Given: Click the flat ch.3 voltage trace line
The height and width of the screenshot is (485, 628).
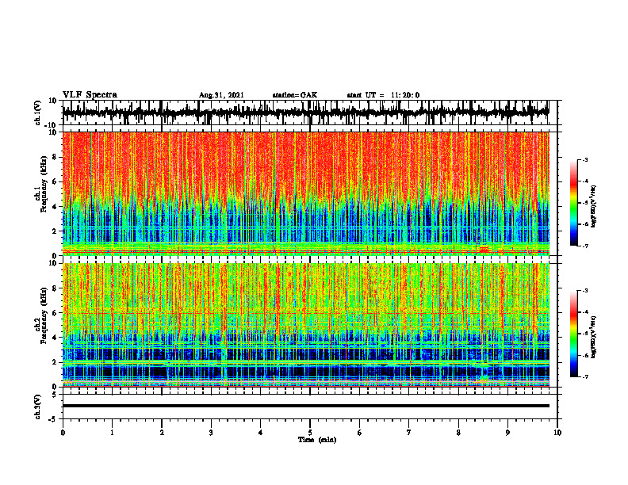Looking at the screenshot, I should [x=306, y=406].
